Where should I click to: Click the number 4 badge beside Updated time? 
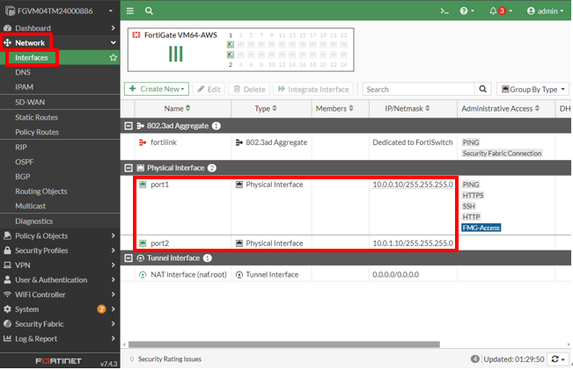click(x=474, y=359)
